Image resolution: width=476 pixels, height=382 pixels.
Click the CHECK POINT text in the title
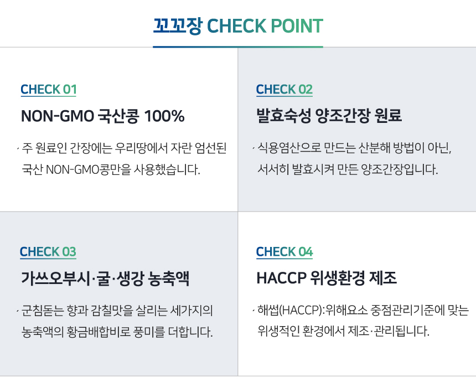(265, 26)
